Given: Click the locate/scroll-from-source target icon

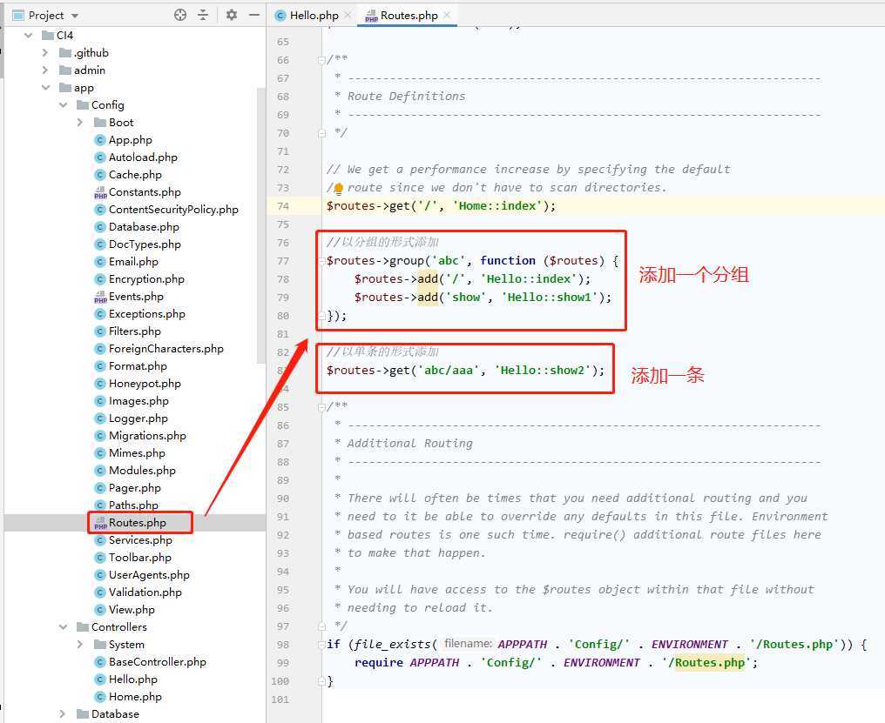Looking at the screenshot, I should tap(180, 16).
